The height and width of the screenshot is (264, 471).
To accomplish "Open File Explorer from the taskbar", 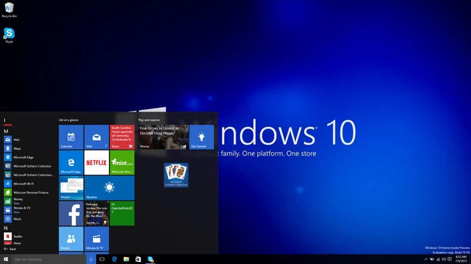I will tap(126, 259).
